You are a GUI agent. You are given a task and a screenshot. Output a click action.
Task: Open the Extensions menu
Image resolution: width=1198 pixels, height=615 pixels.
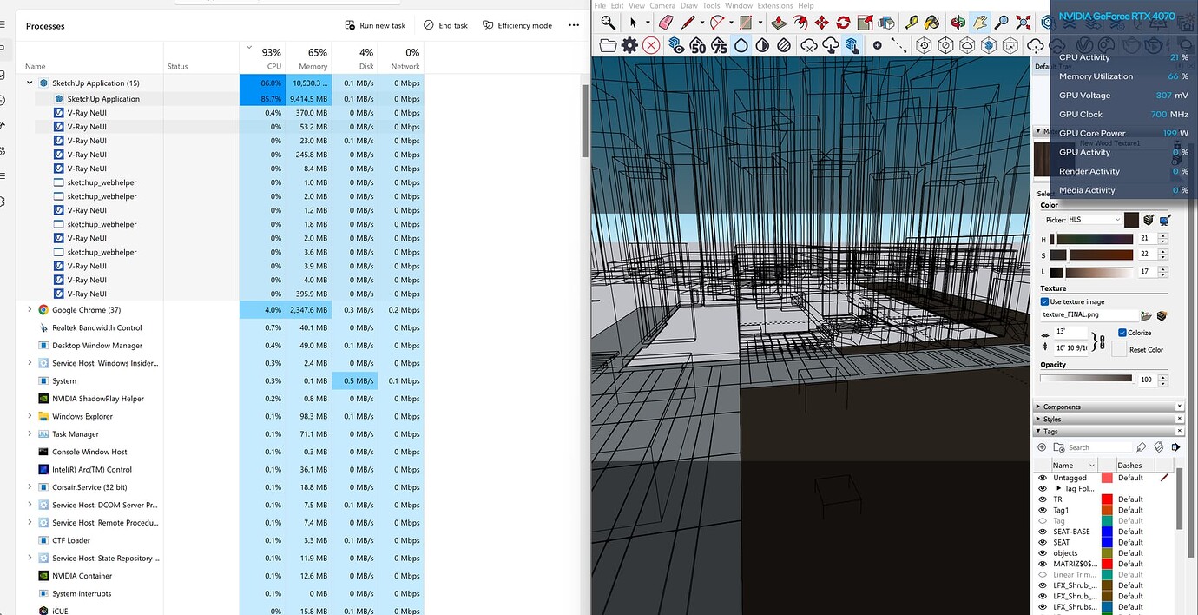coord(774,5)
